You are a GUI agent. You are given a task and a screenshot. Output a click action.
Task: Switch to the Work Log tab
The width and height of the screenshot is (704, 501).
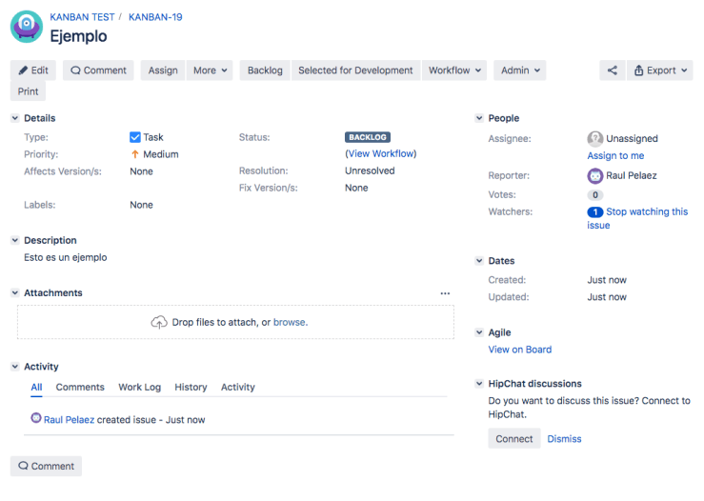(139, 388)
